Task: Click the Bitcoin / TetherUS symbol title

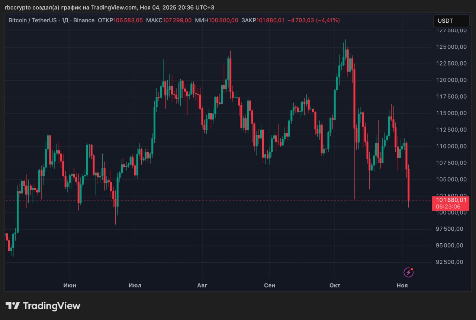Action: (x=32, y=20)
